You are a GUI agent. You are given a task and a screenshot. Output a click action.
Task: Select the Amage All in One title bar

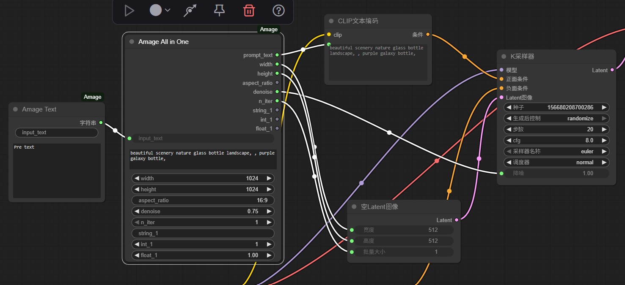tap(203, 42)
